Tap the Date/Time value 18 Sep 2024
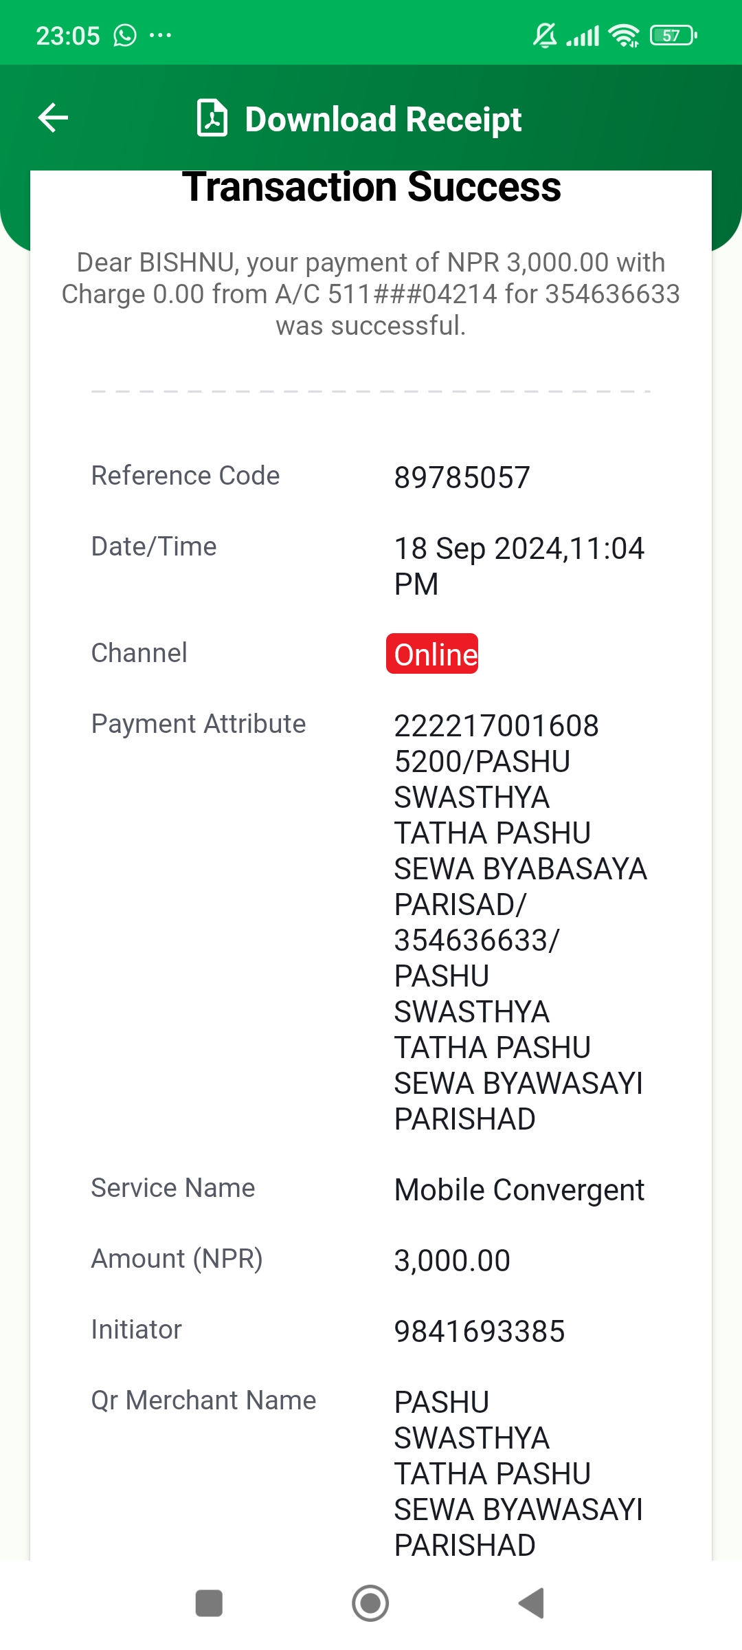This screenshot has width=742, height=1650. click(x=519, y=566)
